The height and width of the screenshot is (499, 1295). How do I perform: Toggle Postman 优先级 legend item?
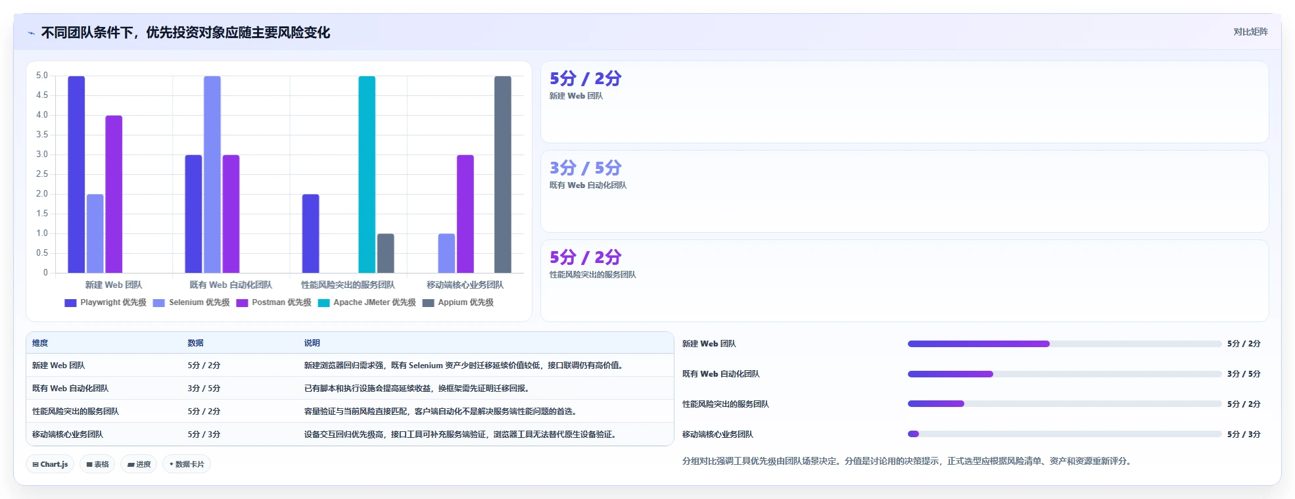coord(274,302)
